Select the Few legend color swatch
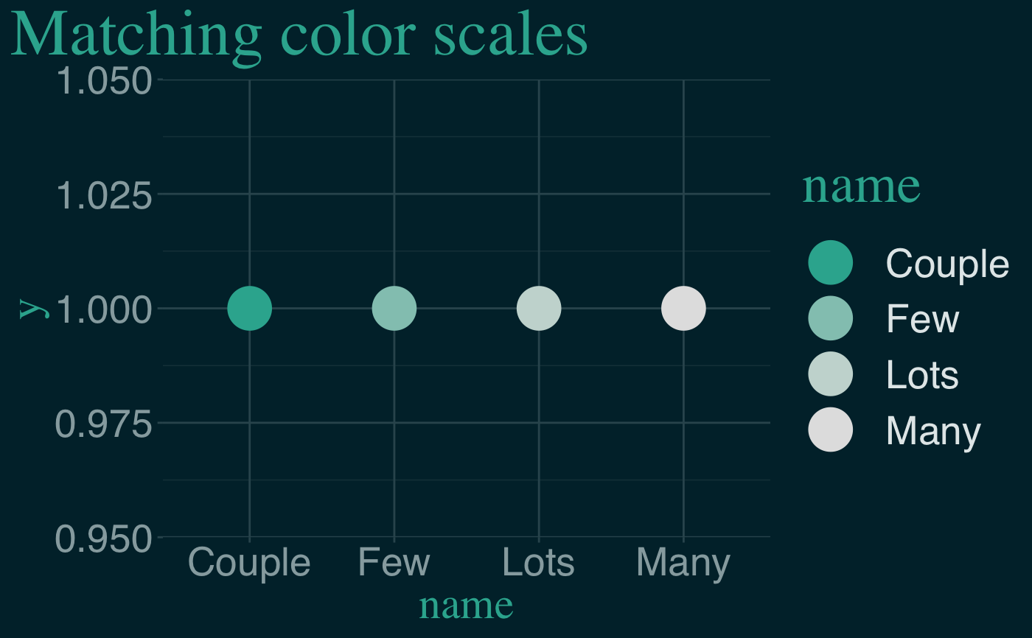This screenshot has height=638, width=1032. tap(831, 318)
